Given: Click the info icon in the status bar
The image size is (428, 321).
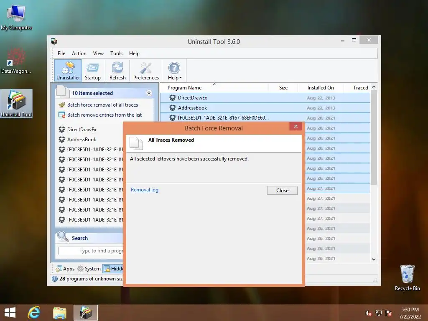Looking at the screenshot, I should coord(55,279).
